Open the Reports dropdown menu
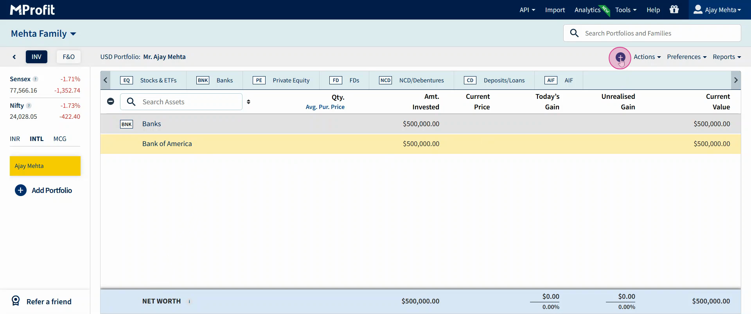751x314 pixels. [x=726, y=57]
